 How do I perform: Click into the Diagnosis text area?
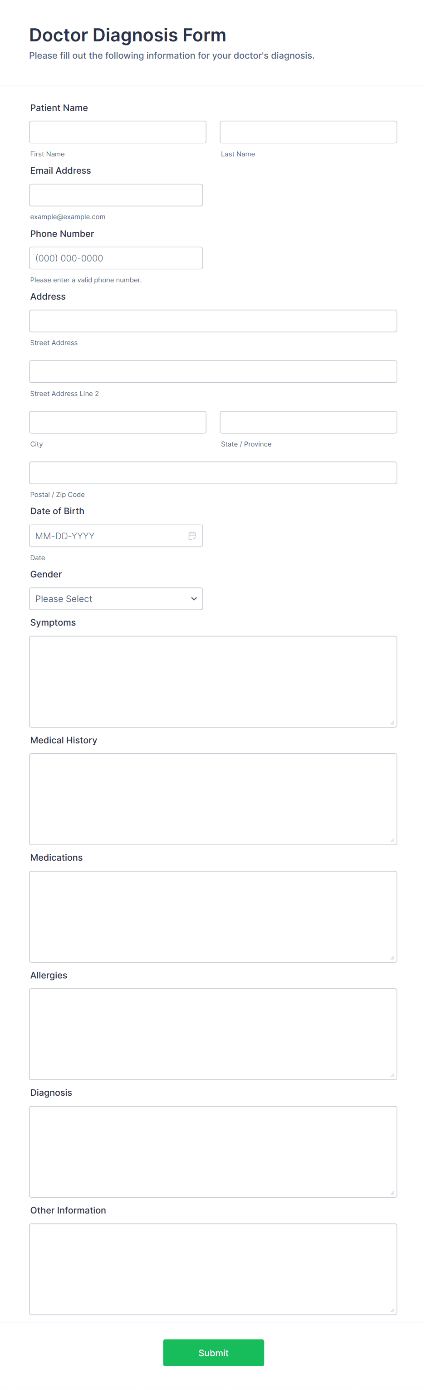point(213,1152)
